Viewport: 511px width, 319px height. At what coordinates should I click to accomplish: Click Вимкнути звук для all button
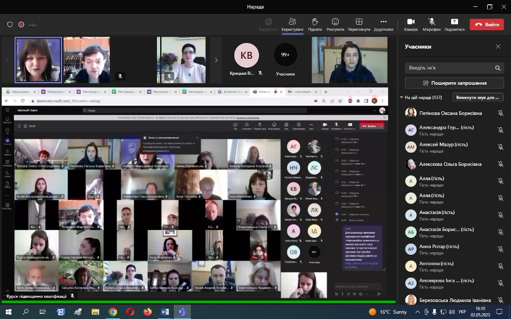477,98
